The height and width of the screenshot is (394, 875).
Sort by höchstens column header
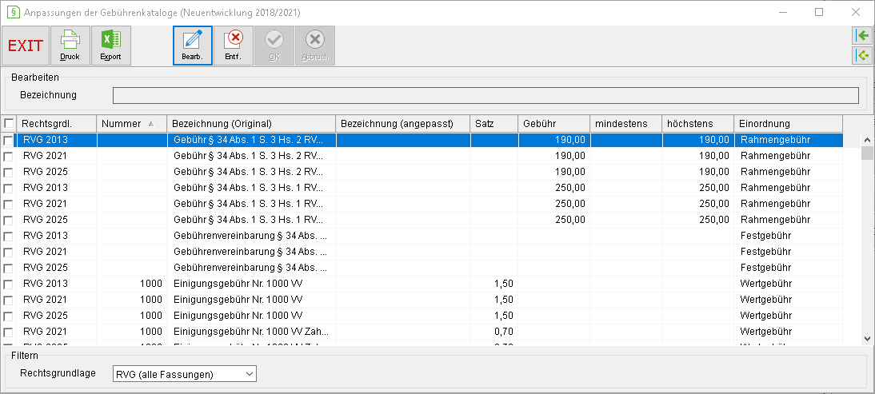698,124
